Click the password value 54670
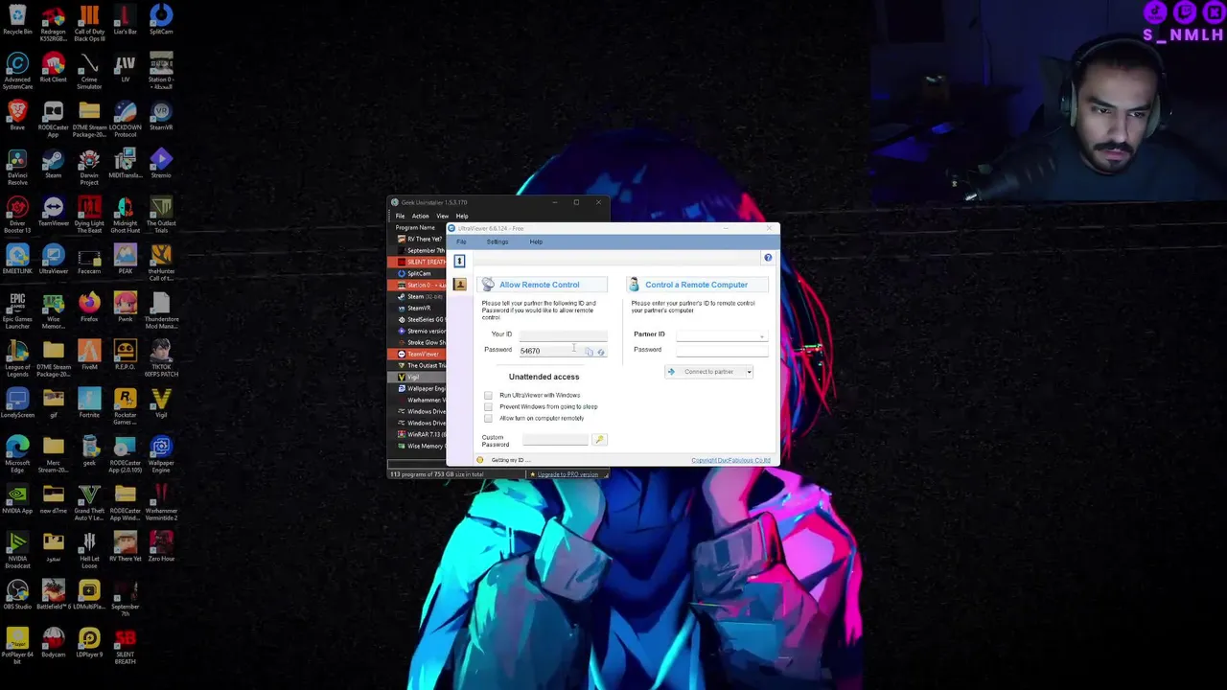 (x=530, y=351)
